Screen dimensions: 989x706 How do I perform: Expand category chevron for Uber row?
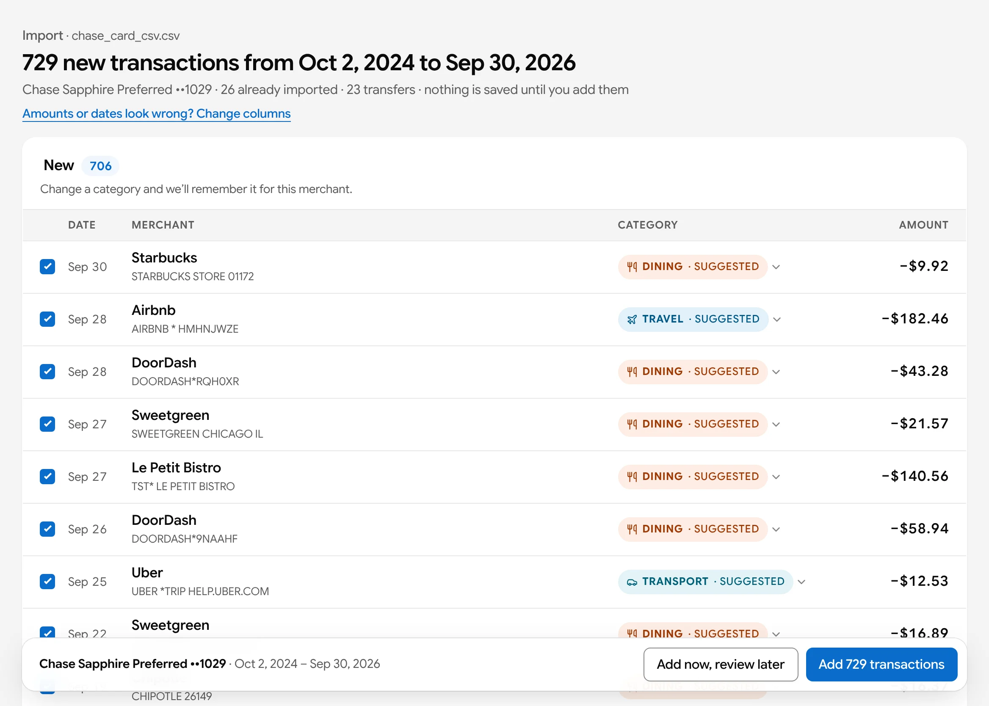coord(801,582)
